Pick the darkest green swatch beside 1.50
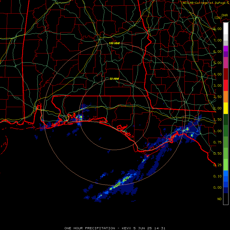Viewport: 230px width, 230px height. pyautogui.click(x=226, y=119)
